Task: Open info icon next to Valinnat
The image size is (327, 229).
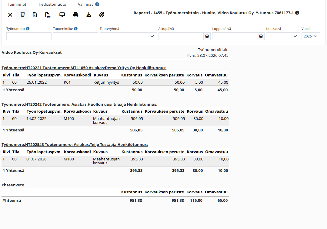Action: click(97, 4)
